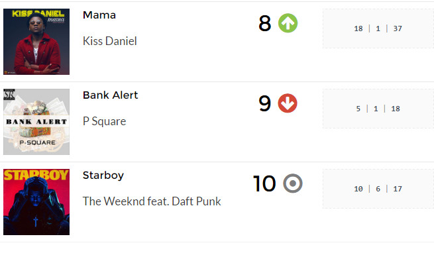Open artist The Weeknd feat. Daft Punk
The width and height of the screenshot is (434, 257).
(152, 201)
